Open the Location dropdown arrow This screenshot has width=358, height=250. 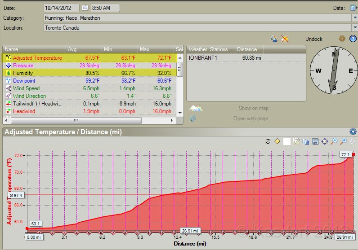[x=354, y=28]
